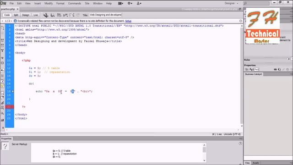Click the W3C validation toolbar icon
Image resolution: width=293 pixels, height=165 pixels.
65,15
